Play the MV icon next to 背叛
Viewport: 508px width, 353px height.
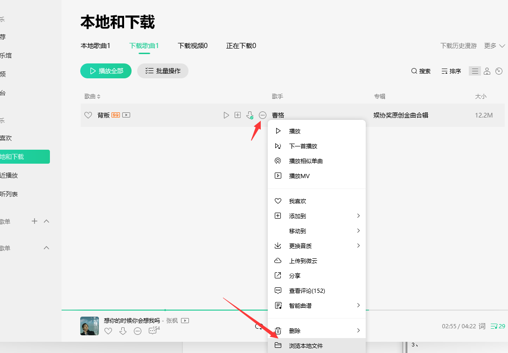(126, 115)
